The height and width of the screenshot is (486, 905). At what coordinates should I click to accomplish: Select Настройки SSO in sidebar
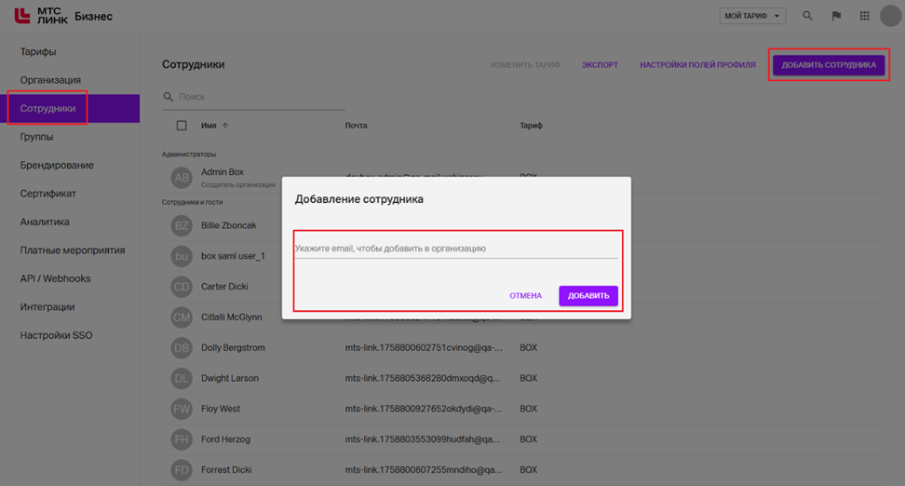(56, 335)
